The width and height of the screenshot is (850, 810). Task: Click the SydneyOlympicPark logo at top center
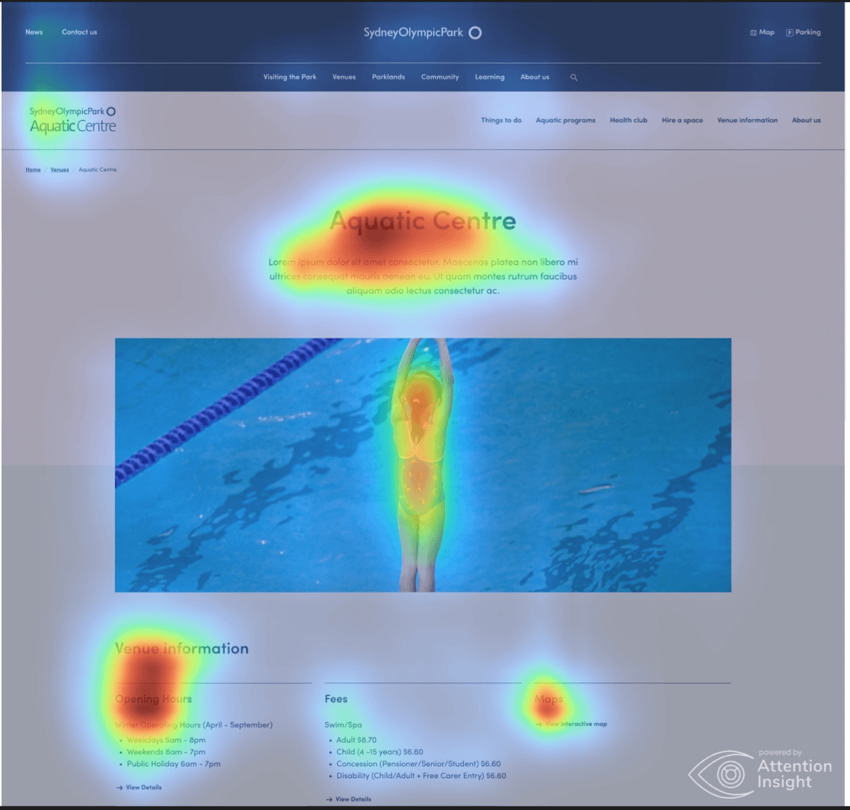click(x=422, y=33)
